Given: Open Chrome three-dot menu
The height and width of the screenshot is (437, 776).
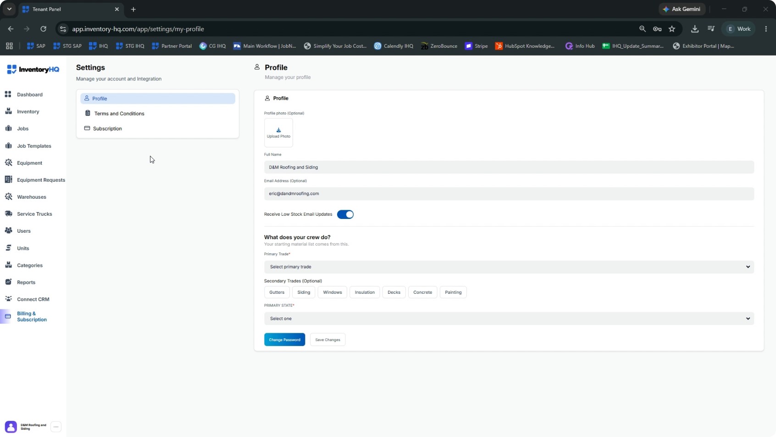Looking at the screenshot, I should pos(766,29).
